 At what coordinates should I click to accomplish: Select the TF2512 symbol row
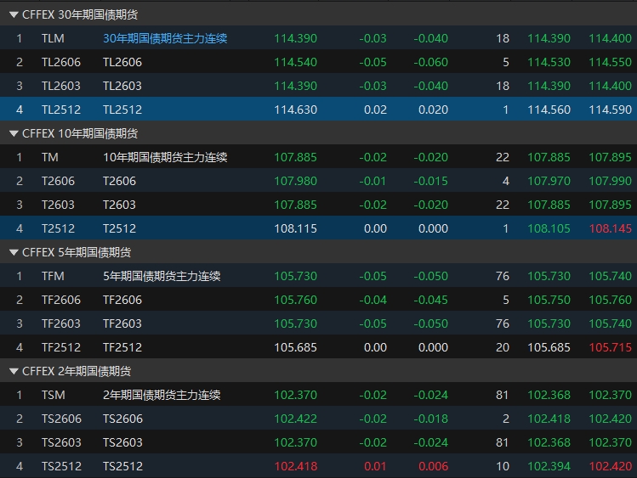pos(318,347)
